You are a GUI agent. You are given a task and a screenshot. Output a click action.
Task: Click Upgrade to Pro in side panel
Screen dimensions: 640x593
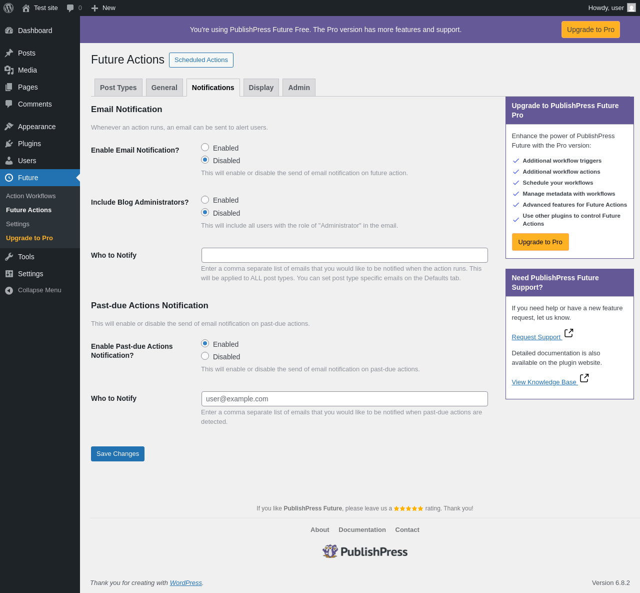[x=540, y=242]
